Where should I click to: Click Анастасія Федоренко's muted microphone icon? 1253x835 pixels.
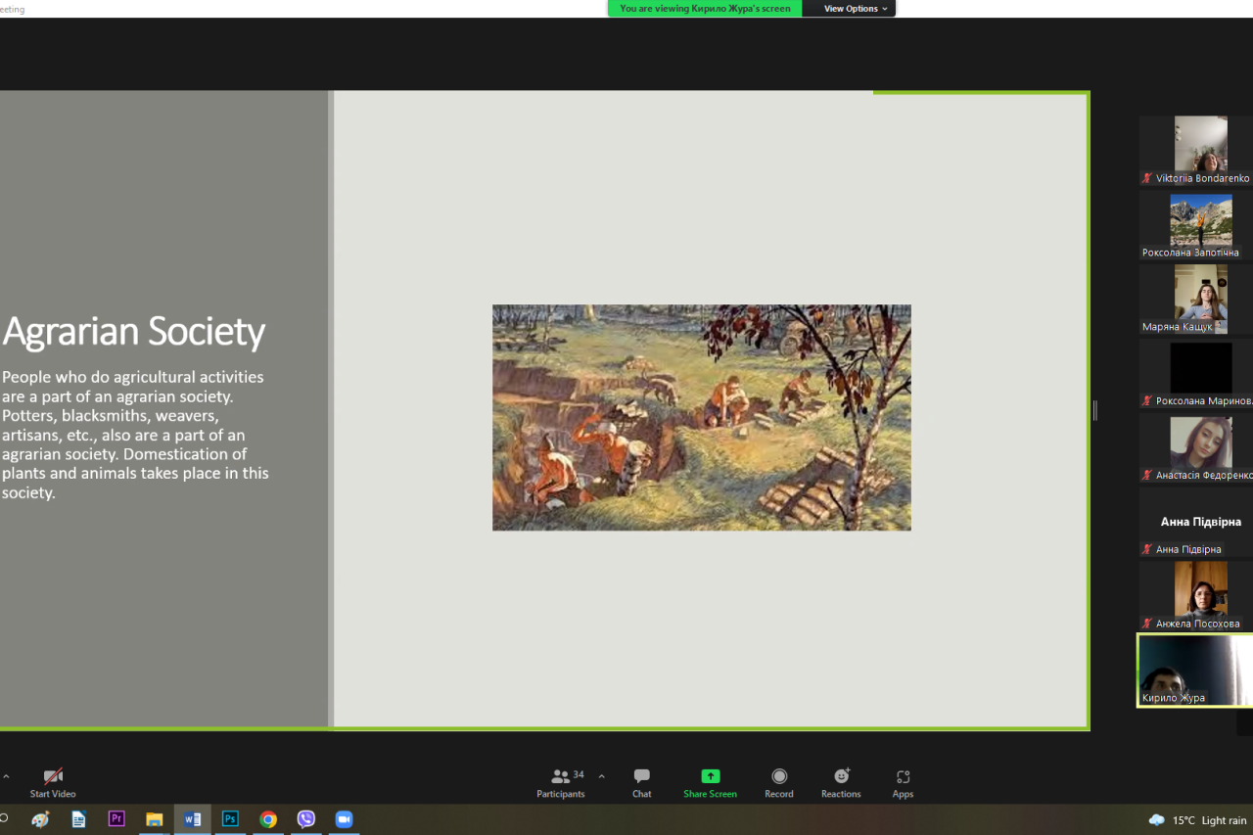point(1147,475)
